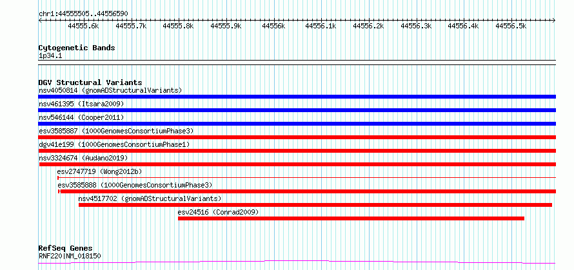Click the 44556.4k ruler position
This screenshot has height=270, width=574.
coord(464,26)
